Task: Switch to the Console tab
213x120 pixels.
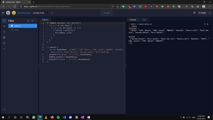Action: click(x=133, y=20)
